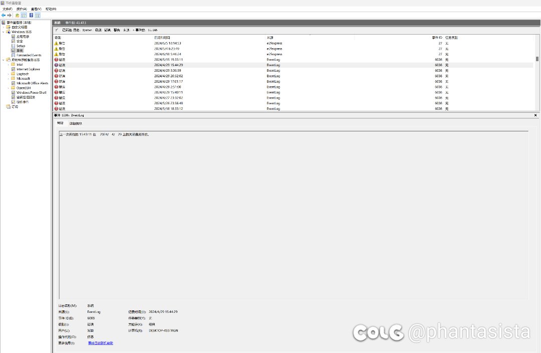
Task: Expand the Intel folder arrow
Action: click(x=9, y=64)
